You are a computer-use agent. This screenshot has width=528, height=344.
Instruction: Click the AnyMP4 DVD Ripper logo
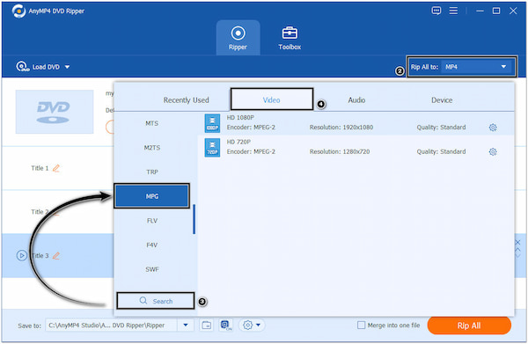coord(18,11)
